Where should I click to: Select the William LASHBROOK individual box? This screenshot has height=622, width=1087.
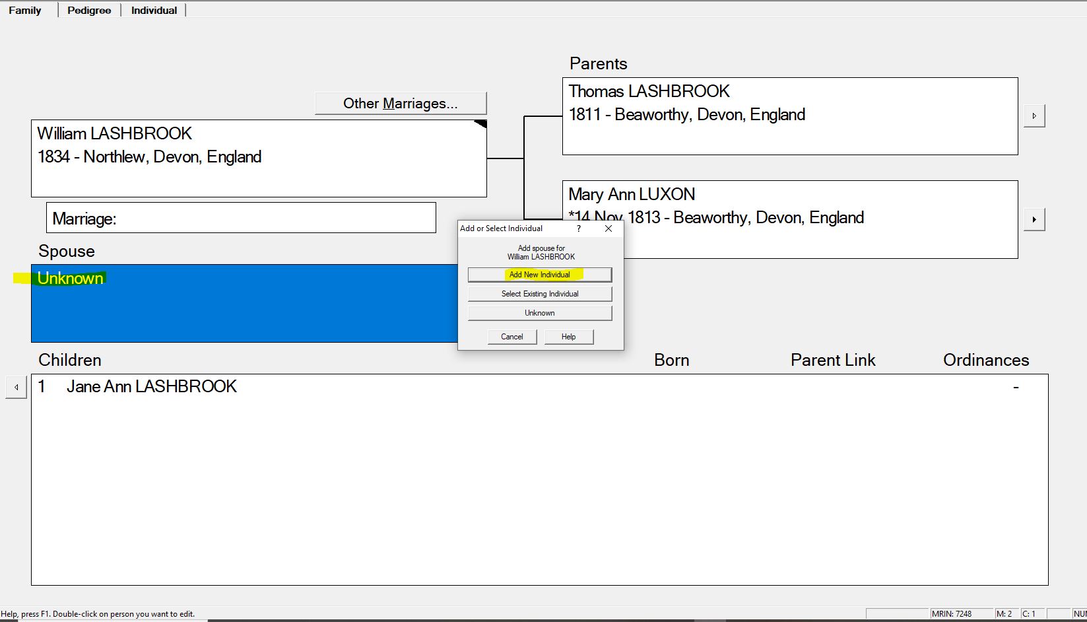(x=259, y=158)
